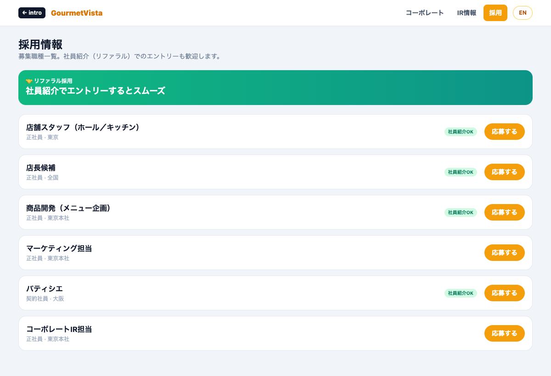Viewport: 551px width, 376px height.
Task: Click the 契約社員 · 大阪 detail text
Action: [45, 299]
